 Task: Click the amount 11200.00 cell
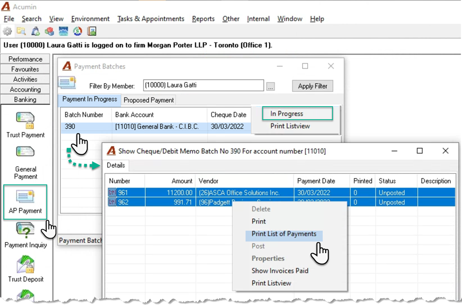(170, 192)
